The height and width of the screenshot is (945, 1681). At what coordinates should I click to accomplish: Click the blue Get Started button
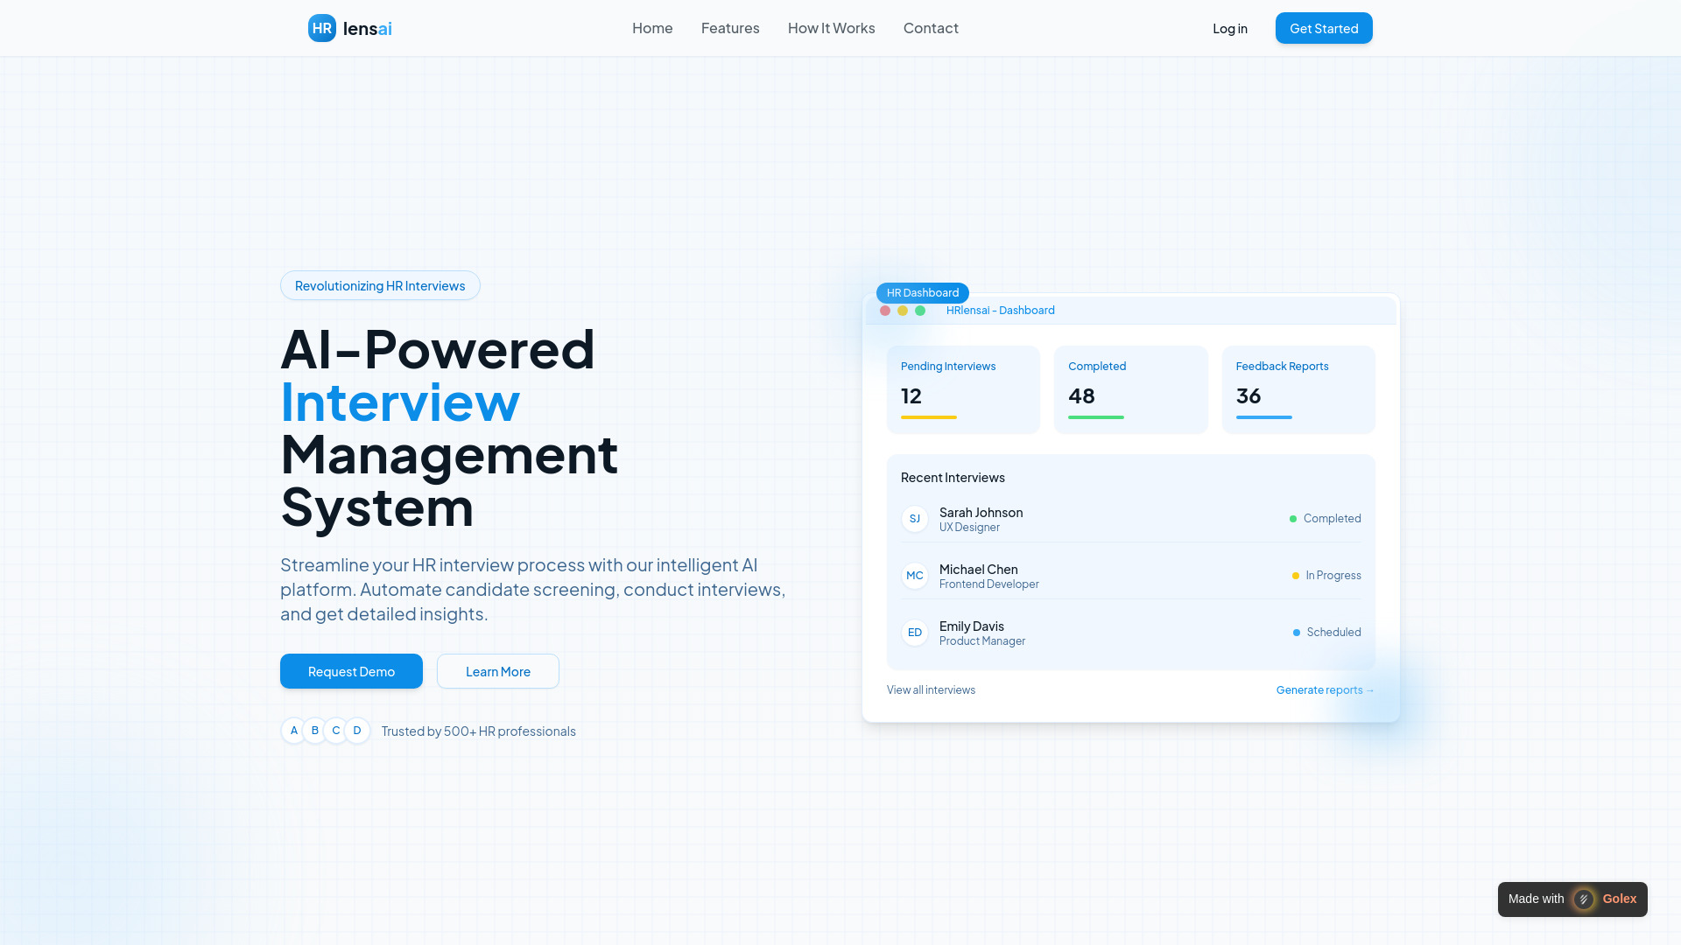[1323, 28]
